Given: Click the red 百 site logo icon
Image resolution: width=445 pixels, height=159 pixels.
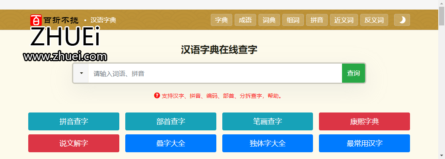Looking at the screenshot, I should click(36, 20).
